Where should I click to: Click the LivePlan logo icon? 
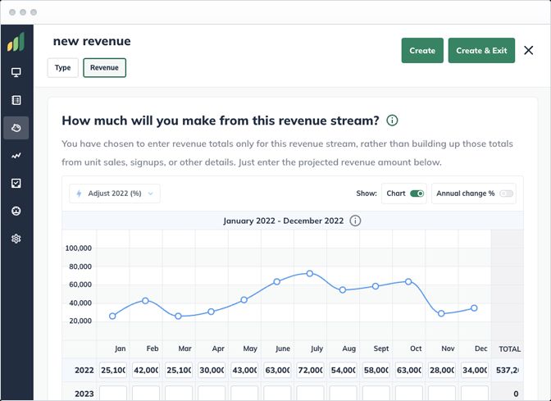click(16, 42)
